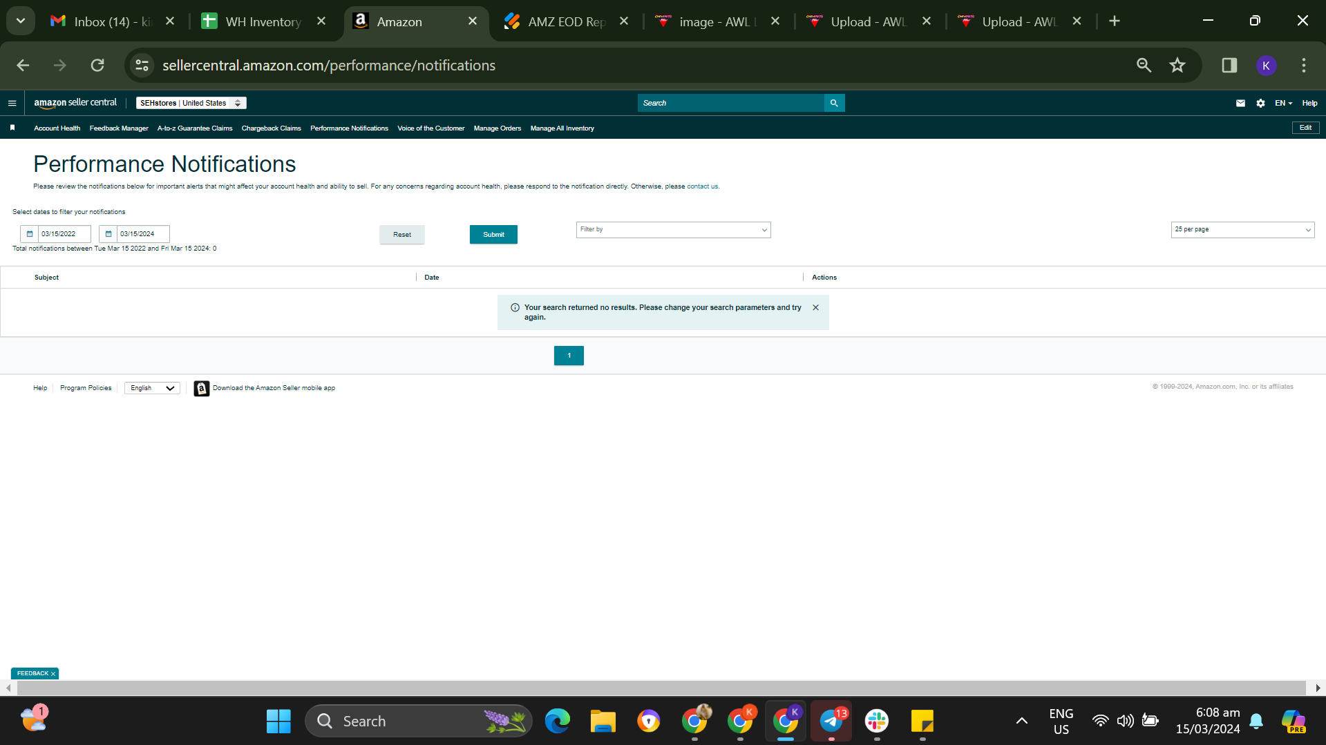Open the Chrome profile K avatar
The height and width of the screenshot is (745, 1326).
click(x=1266, y=66)
